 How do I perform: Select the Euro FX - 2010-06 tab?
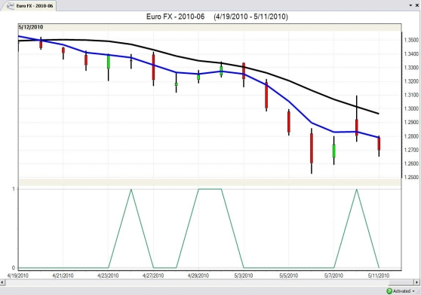tap(29, 5)
